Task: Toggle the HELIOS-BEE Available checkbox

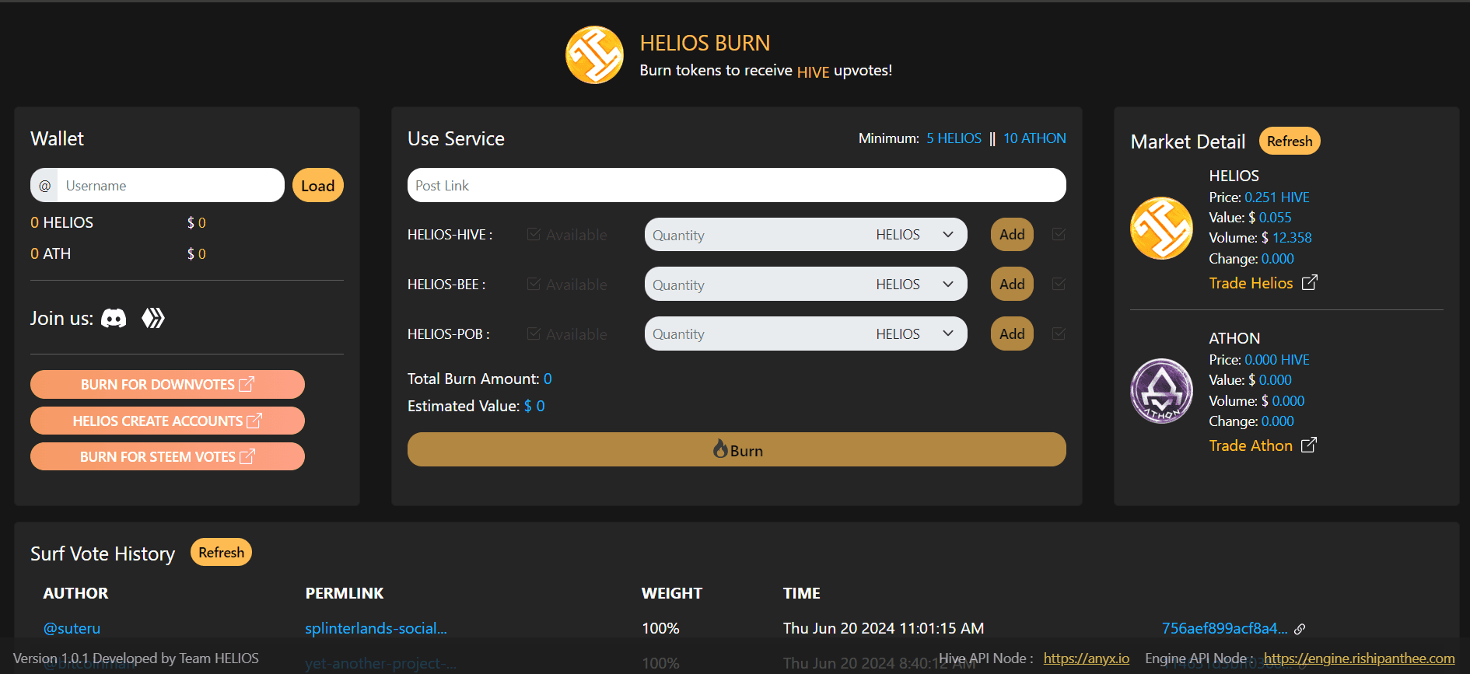Action: tap(534, 284)
